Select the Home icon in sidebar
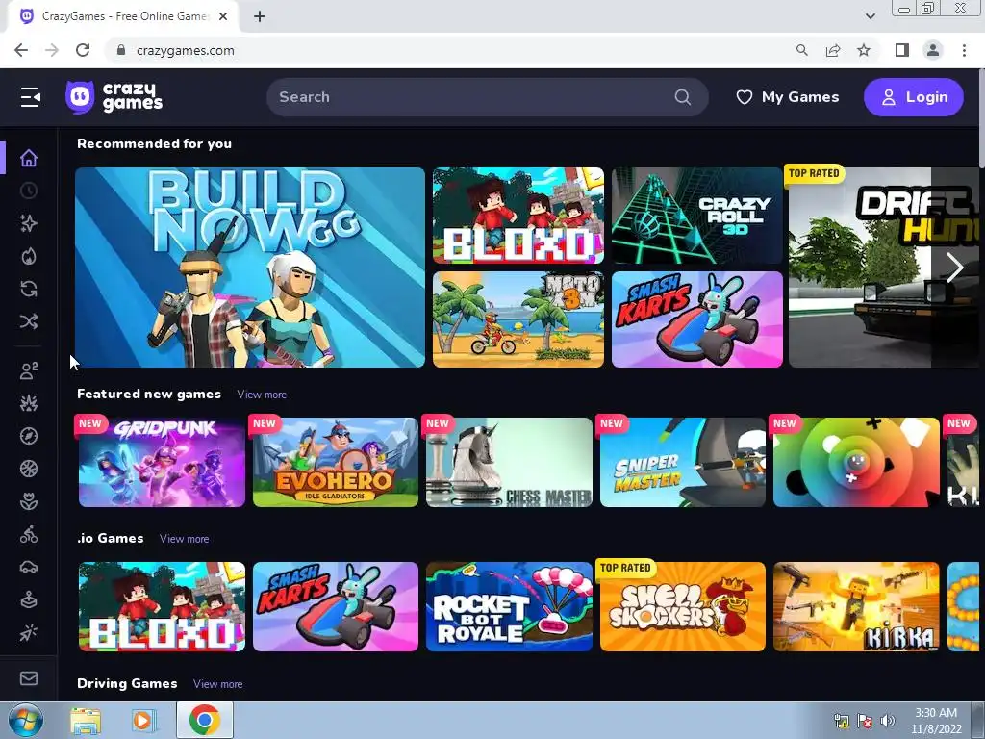The height and width of the screenshot is (739, 985). coord(29,158)
